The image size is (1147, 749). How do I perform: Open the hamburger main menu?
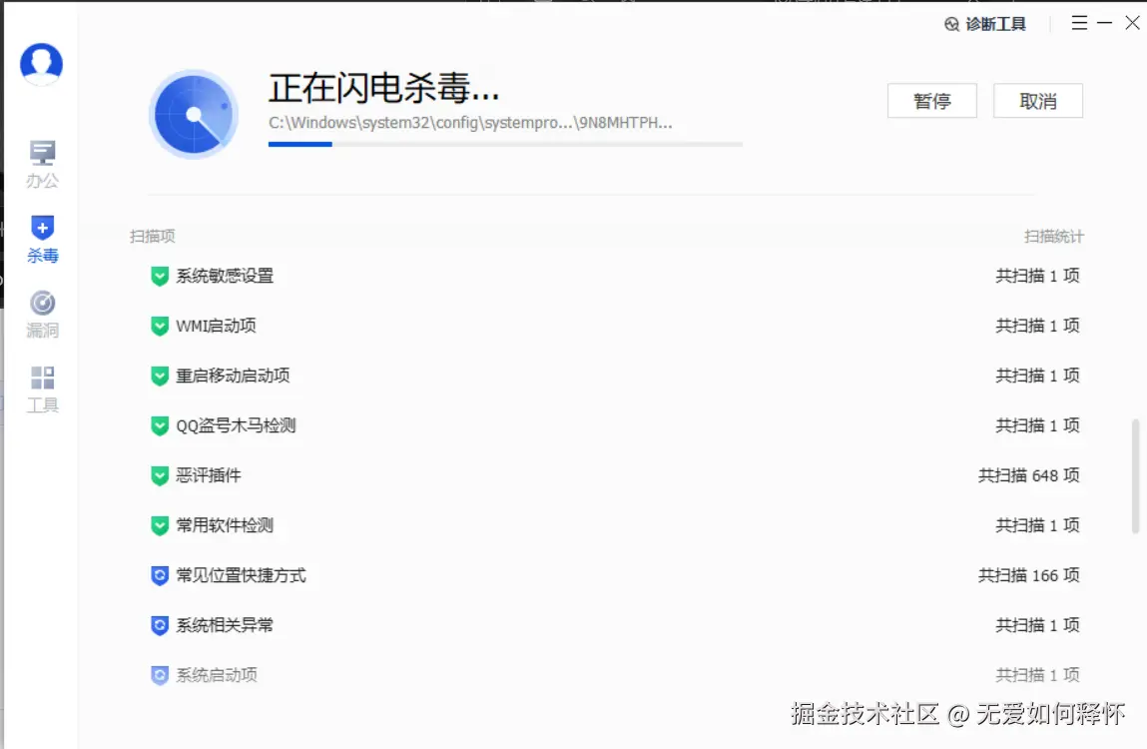click(1079, 23)
